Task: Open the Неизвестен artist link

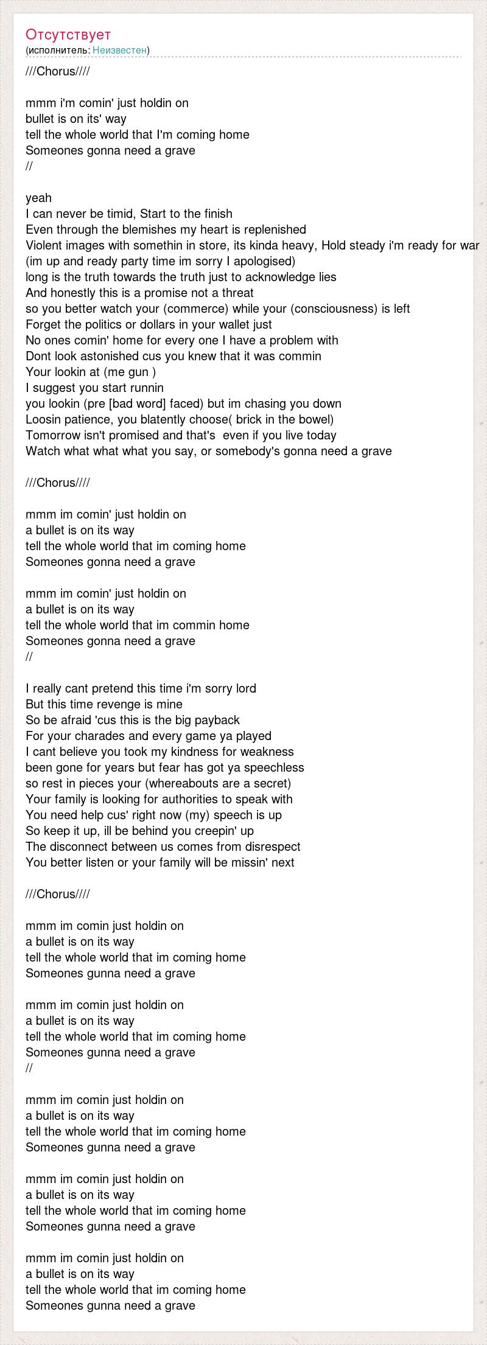Action: 120,50
